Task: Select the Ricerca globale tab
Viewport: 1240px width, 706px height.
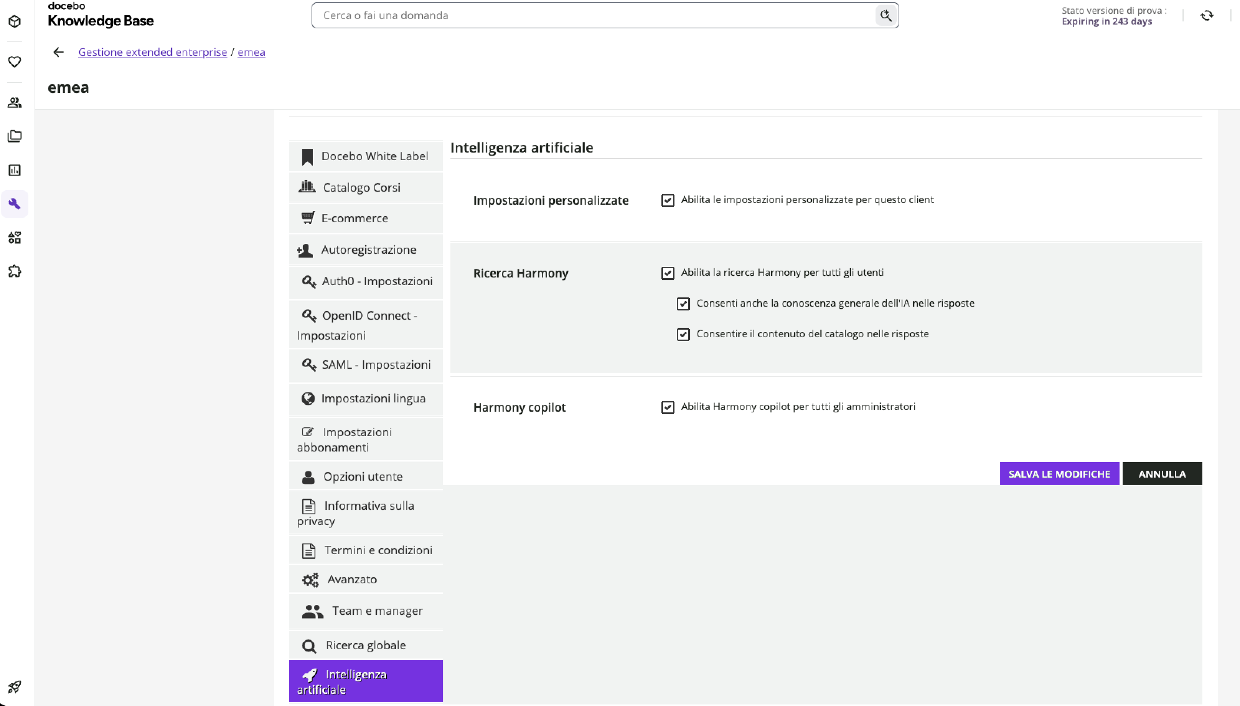Action: click(x=366, y=645)
